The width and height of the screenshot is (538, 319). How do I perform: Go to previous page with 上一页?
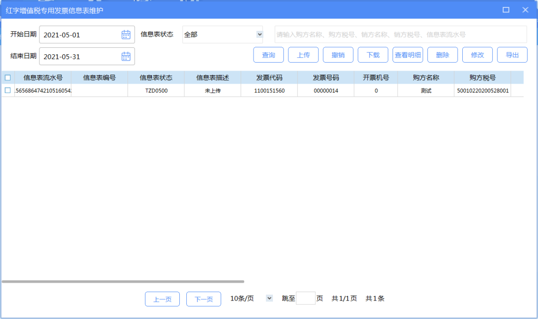coord(162,299)
